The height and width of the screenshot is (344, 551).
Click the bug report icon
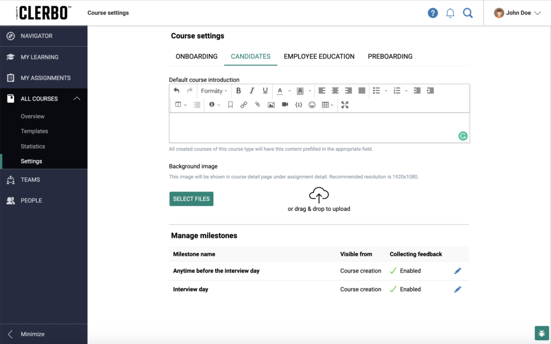[541, 333]
